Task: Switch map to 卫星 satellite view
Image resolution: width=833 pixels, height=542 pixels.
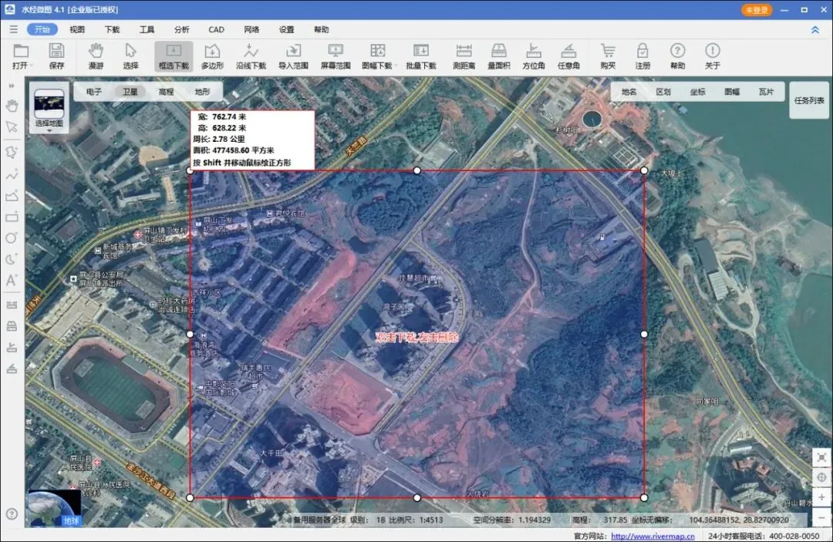Action: (x=130, y=92)
